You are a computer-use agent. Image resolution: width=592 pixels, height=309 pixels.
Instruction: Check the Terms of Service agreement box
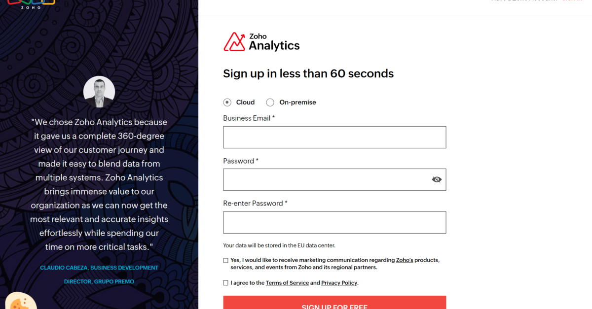[225, 282]
